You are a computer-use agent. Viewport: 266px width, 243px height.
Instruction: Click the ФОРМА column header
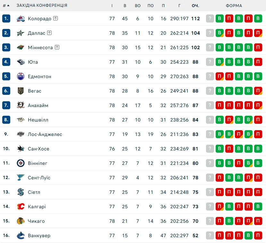tap(234, 5)
